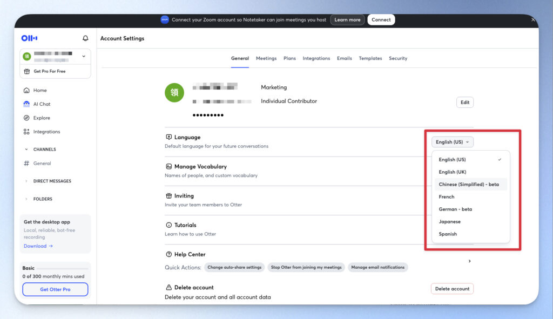Click the Download arrow icon

(x=51, y=246)
